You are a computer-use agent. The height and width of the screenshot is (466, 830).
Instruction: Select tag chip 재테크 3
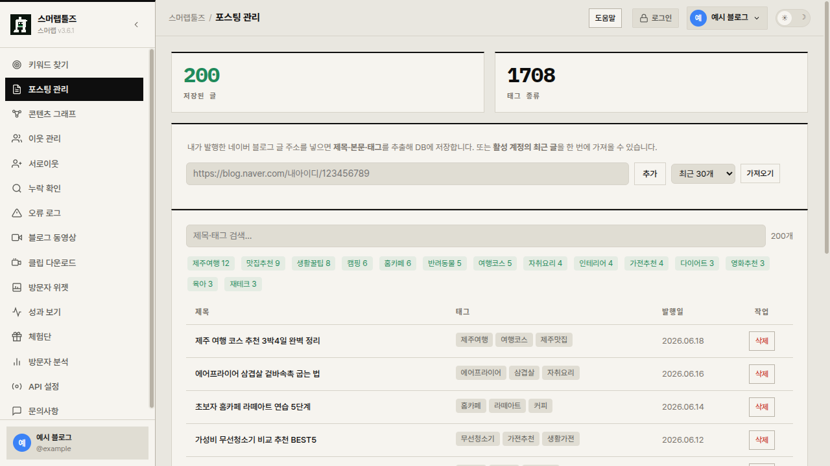243,283
